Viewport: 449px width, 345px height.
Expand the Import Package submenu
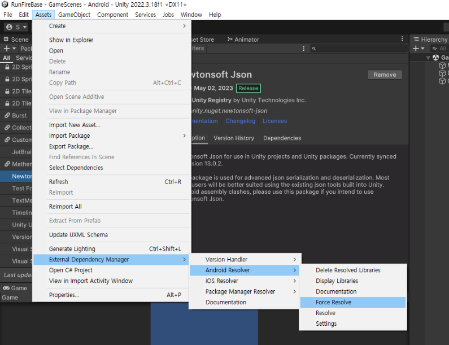click(x=111, y=136)
